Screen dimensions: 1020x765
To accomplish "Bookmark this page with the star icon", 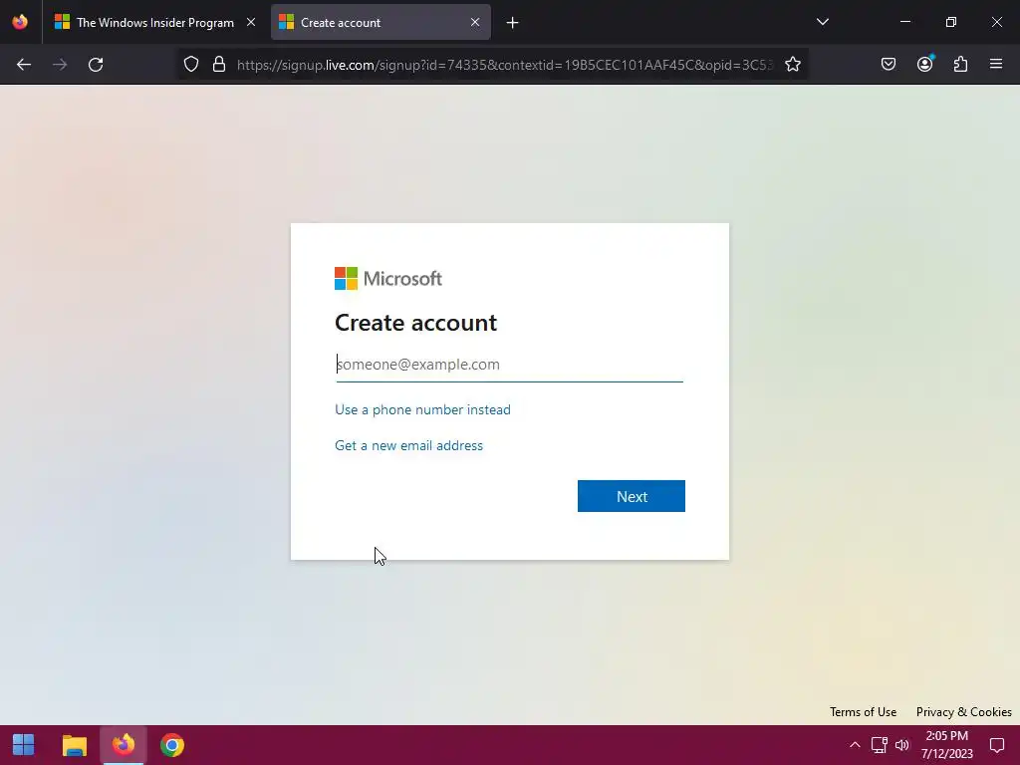I will (x=792, y=64).
